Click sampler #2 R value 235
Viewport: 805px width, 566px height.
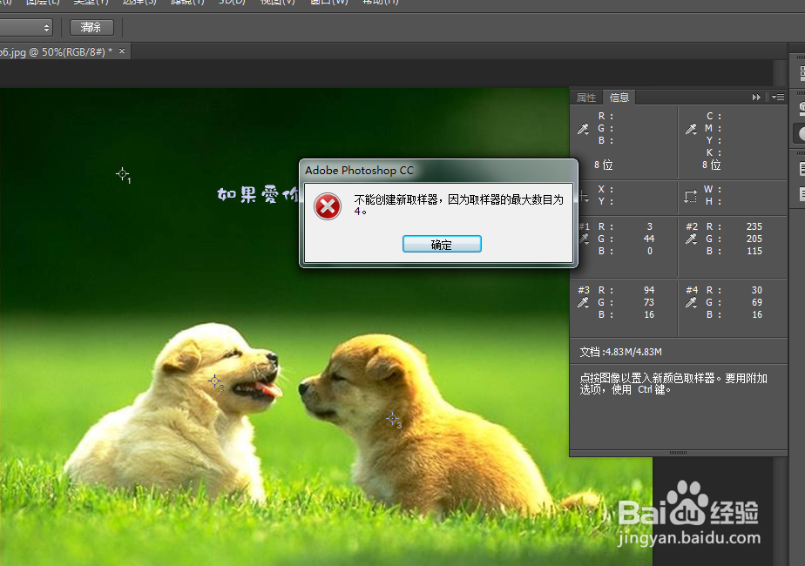click(x=754, y=226)
